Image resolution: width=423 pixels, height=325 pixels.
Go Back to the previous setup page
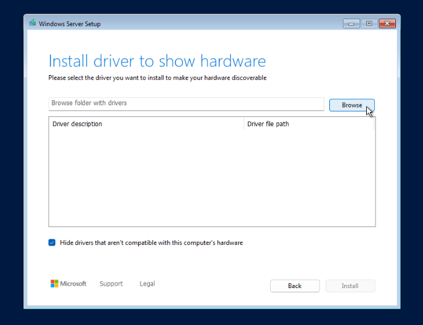[295, 286]
